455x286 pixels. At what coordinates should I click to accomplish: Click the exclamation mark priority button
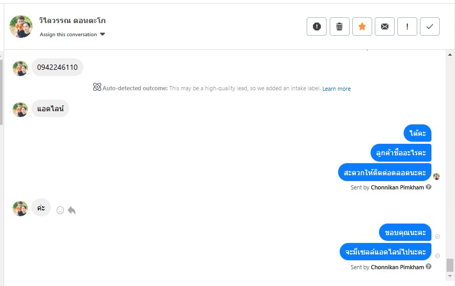point(407,27)
